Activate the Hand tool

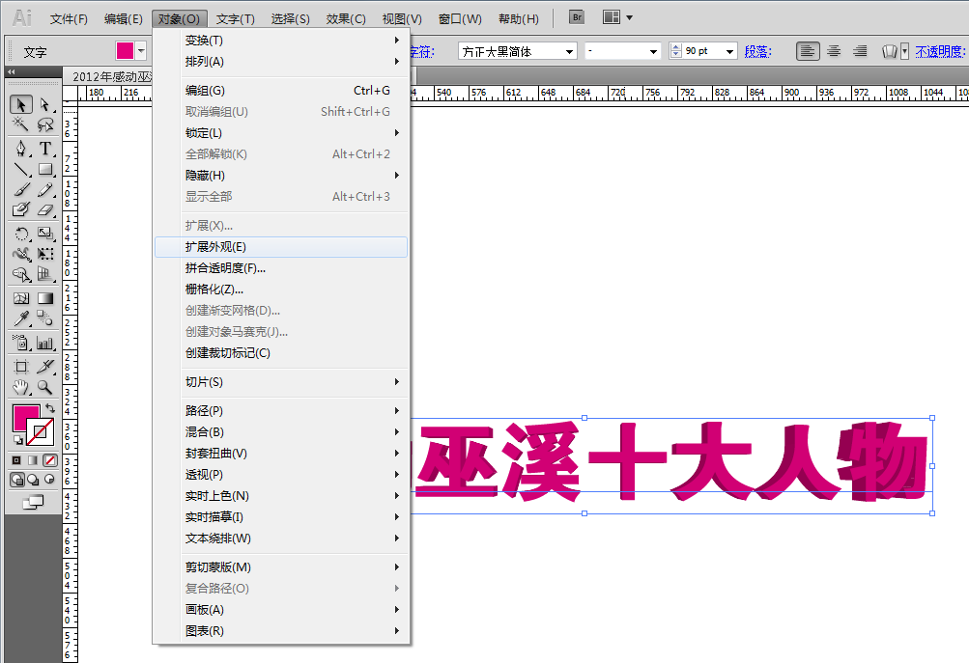coord(20,388)
